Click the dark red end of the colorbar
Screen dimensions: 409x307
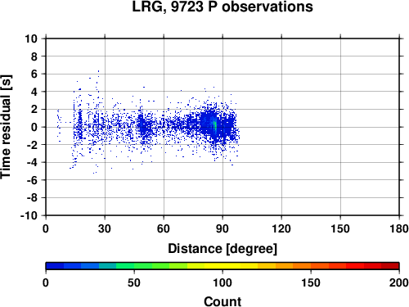pyautogui.click(x=390, y=266)
